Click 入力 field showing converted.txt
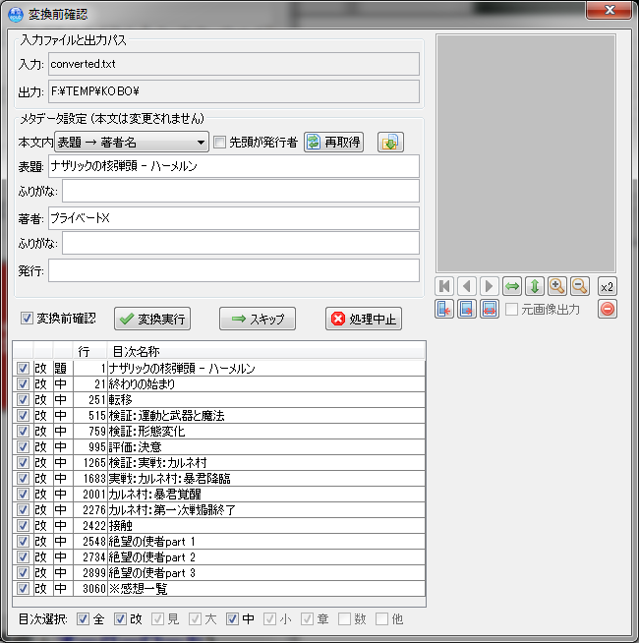 234,64
